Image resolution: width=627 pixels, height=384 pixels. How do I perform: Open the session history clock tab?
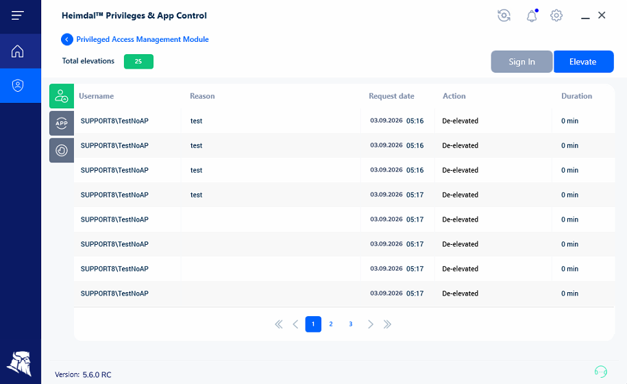62,150
